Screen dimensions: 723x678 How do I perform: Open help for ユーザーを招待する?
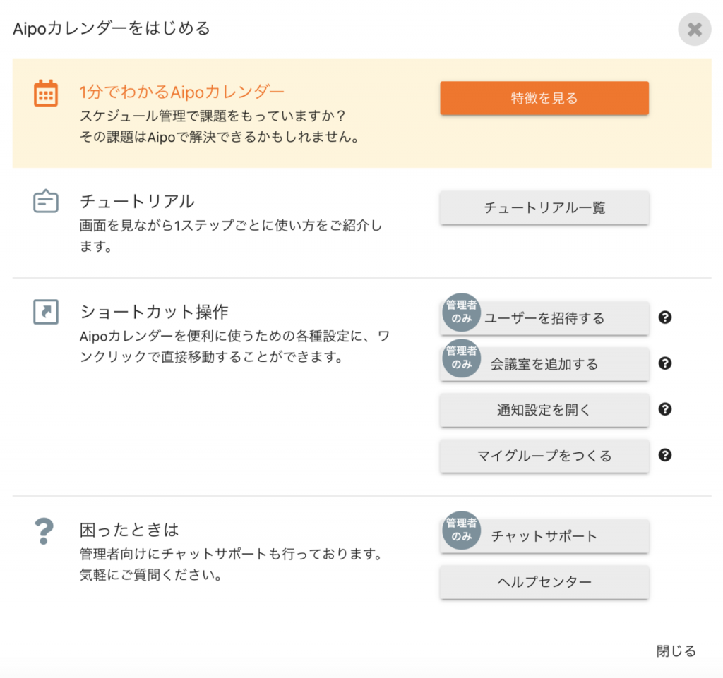pyautogui.click(x=664, y=317)
